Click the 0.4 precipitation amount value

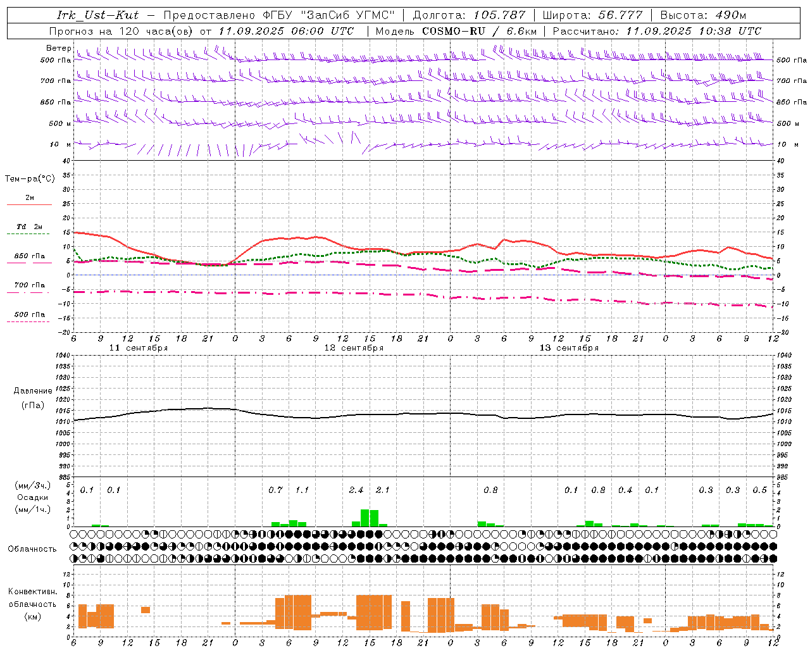pos(625,490)
